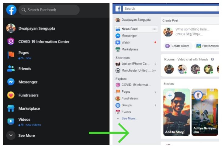Click the classic Facebook 'f' logo

coord(118,9)
